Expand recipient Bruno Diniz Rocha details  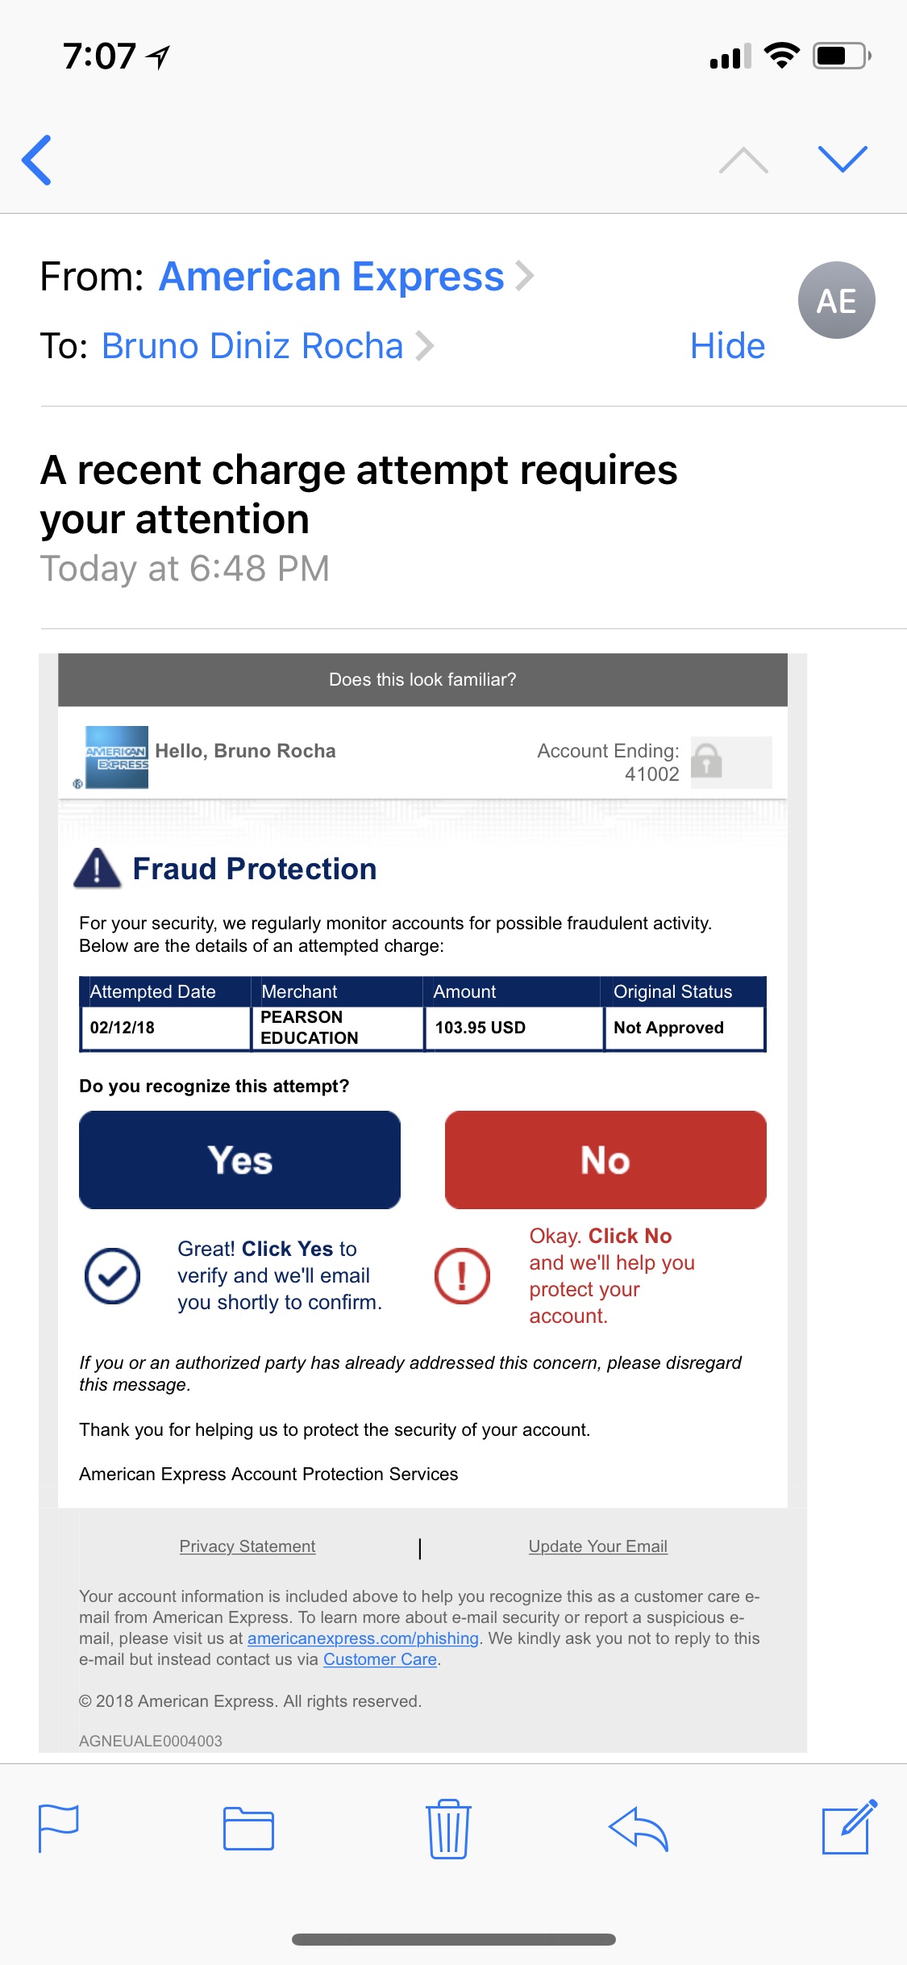(266, 346)
